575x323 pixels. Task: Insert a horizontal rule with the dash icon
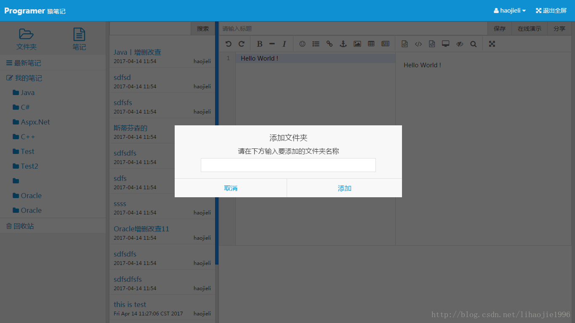coord(272,44)
